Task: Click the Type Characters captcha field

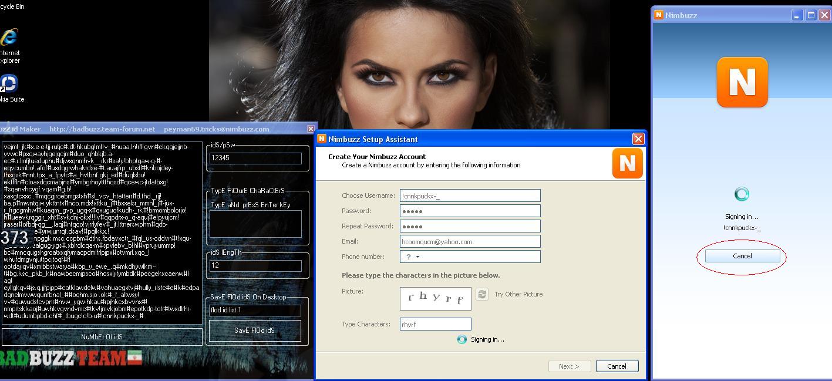Action: 435,324
